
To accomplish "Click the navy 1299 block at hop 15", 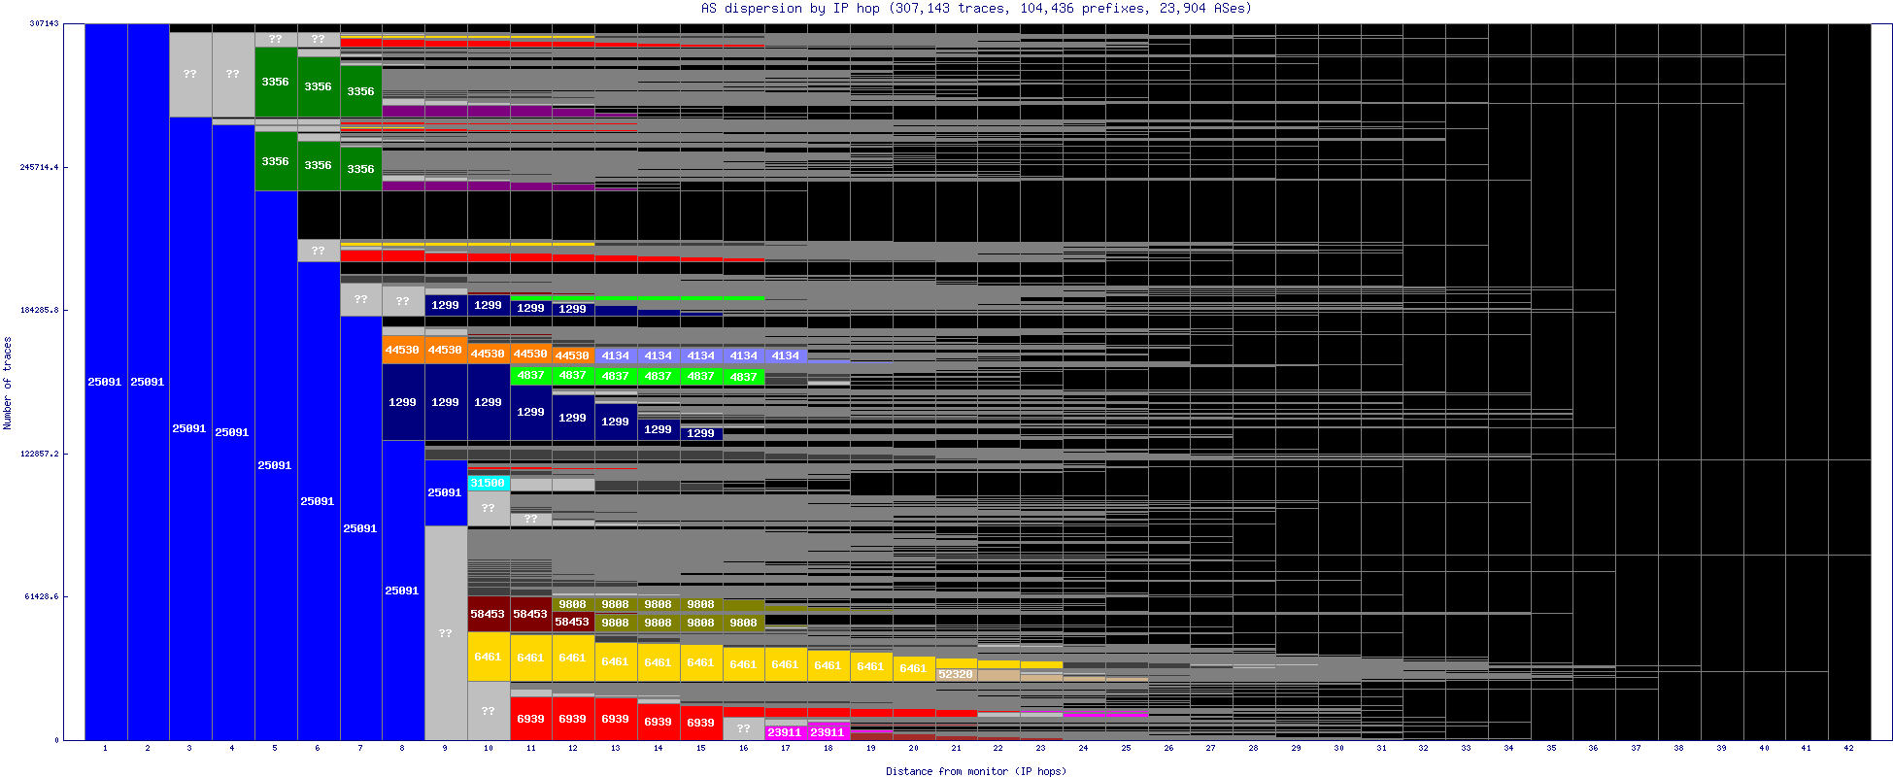I will coord(701,433).
